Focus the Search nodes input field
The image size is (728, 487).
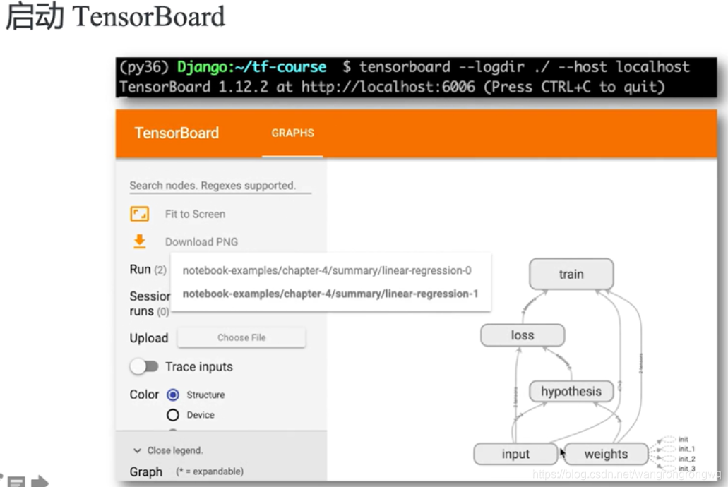click(x=220, y=186)
